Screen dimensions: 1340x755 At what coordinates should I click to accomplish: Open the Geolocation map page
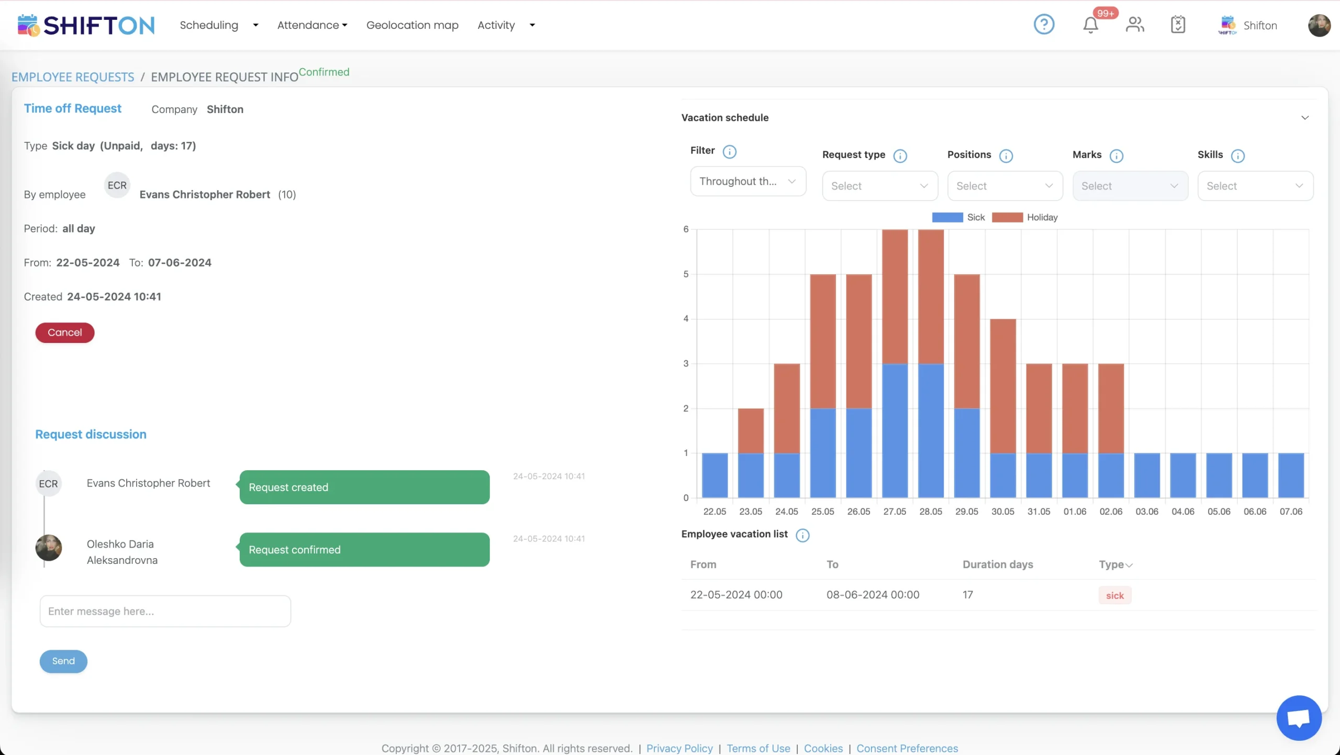[x=412, y=25]
